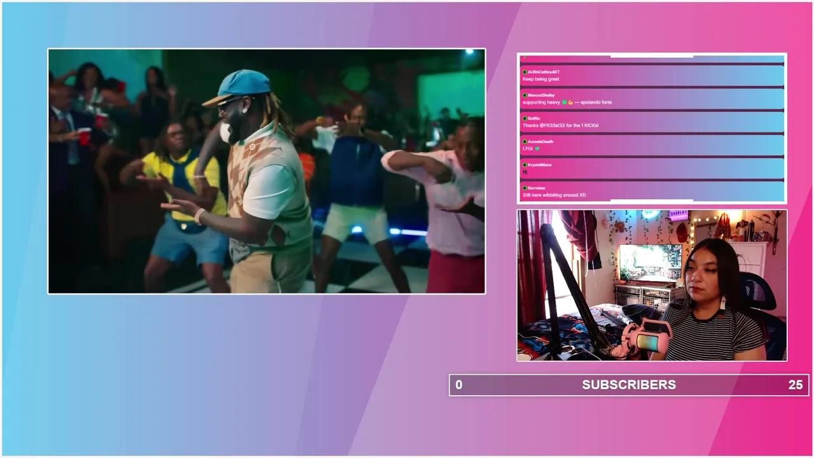Click the Kick badge beside Kermiee
814x458 pixels.
pos(525,188)
